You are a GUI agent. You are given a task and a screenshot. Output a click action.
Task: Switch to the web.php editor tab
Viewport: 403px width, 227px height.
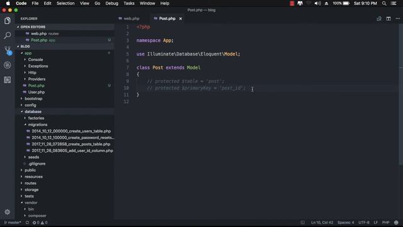(x=132, y=18)
